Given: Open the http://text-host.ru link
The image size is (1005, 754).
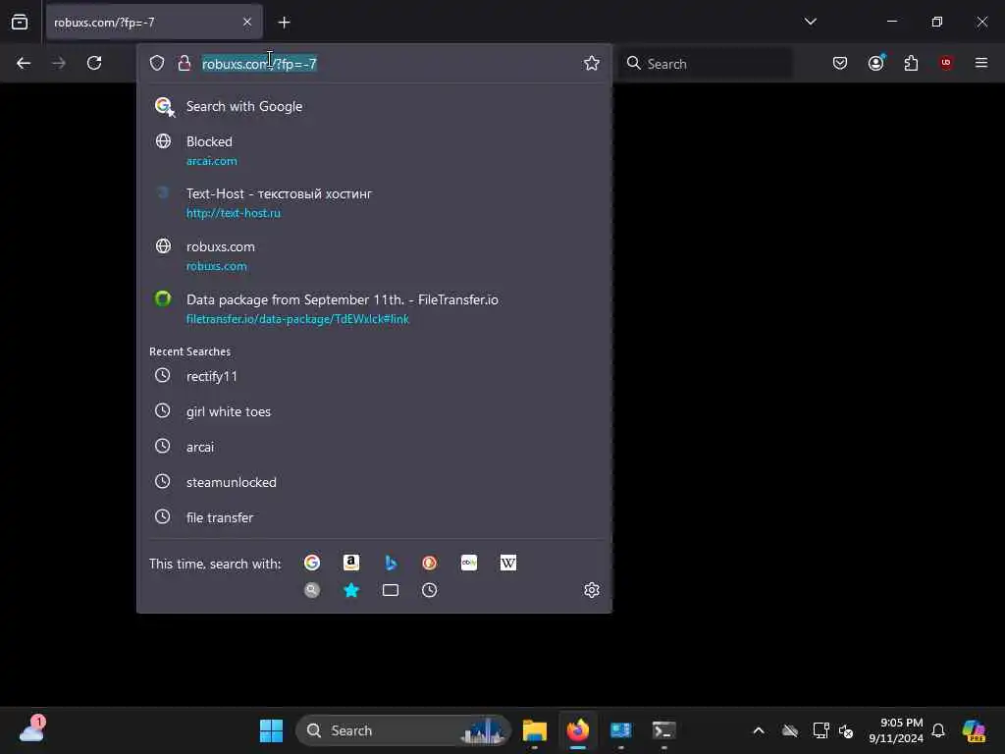Looking at the screenshot, I should point(234,213).
